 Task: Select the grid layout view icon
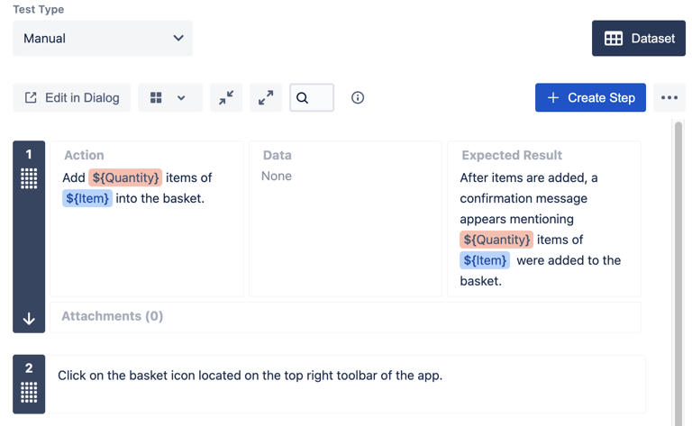[156, 97]
